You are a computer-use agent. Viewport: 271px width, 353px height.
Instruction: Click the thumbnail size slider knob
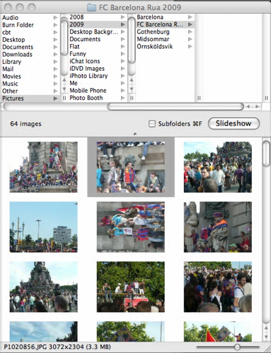[x=237, y=347]
